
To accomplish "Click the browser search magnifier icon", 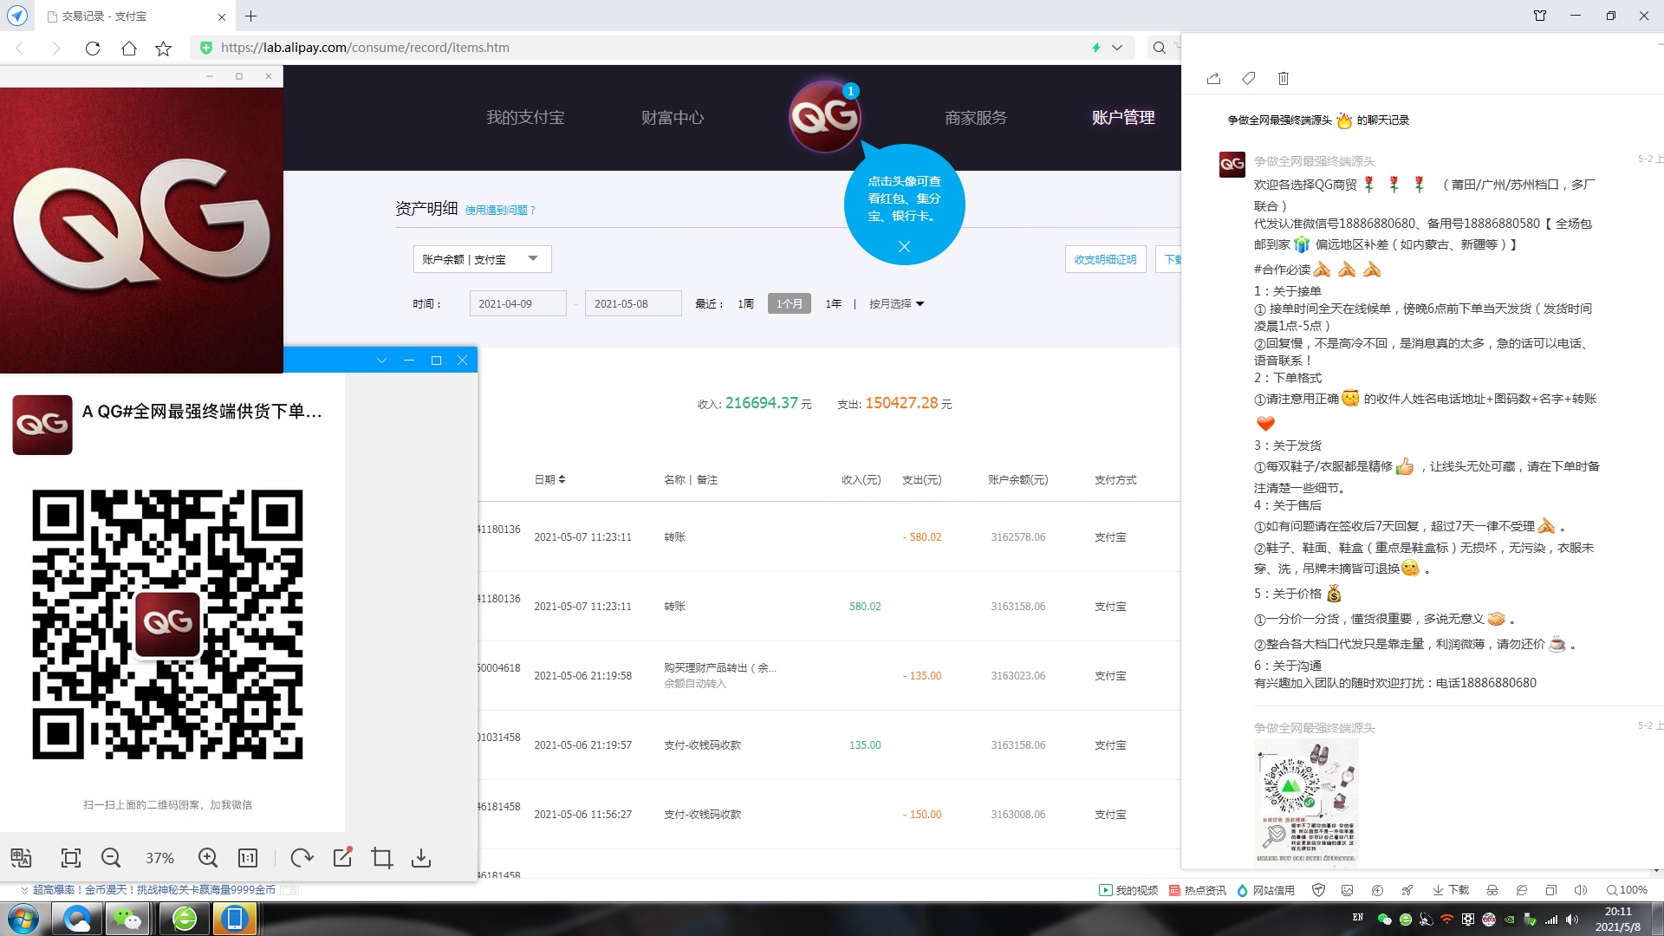I will click(1160, 48).
